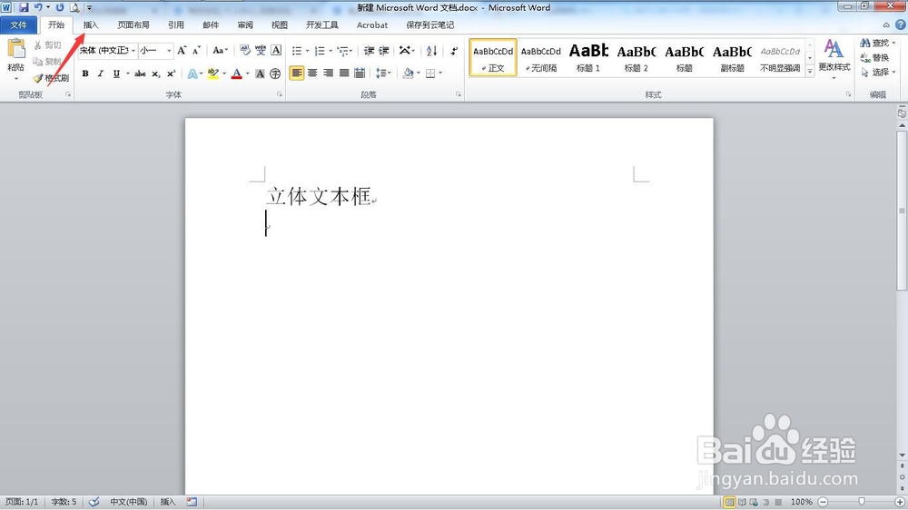This screenshot has width=908, height=510.
Task: Switch to the Review (审阅) tab
Action: click(x=245, y=25)
